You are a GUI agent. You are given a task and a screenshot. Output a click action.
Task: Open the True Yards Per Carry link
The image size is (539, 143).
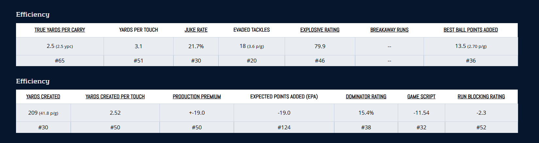point(60,30)
